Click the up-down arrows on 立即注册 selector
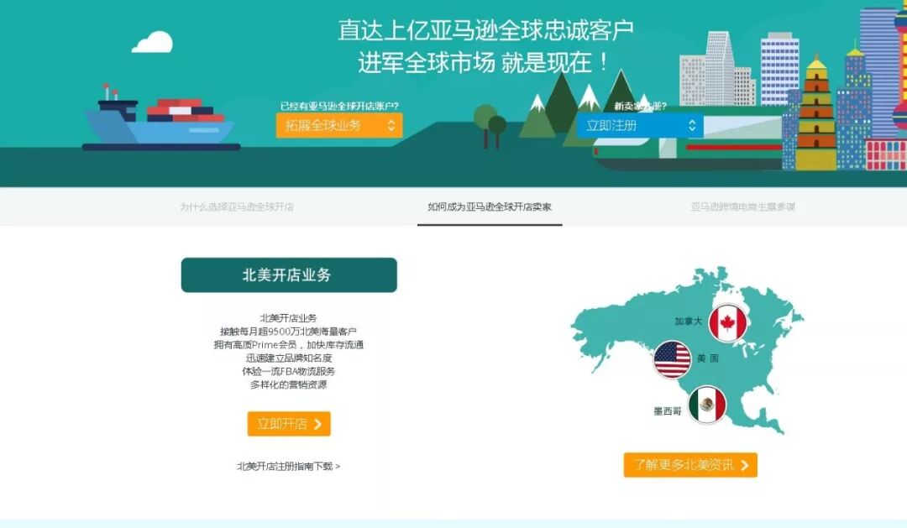The width and height of the screenshot is (907, 528). tap(692, 125)
